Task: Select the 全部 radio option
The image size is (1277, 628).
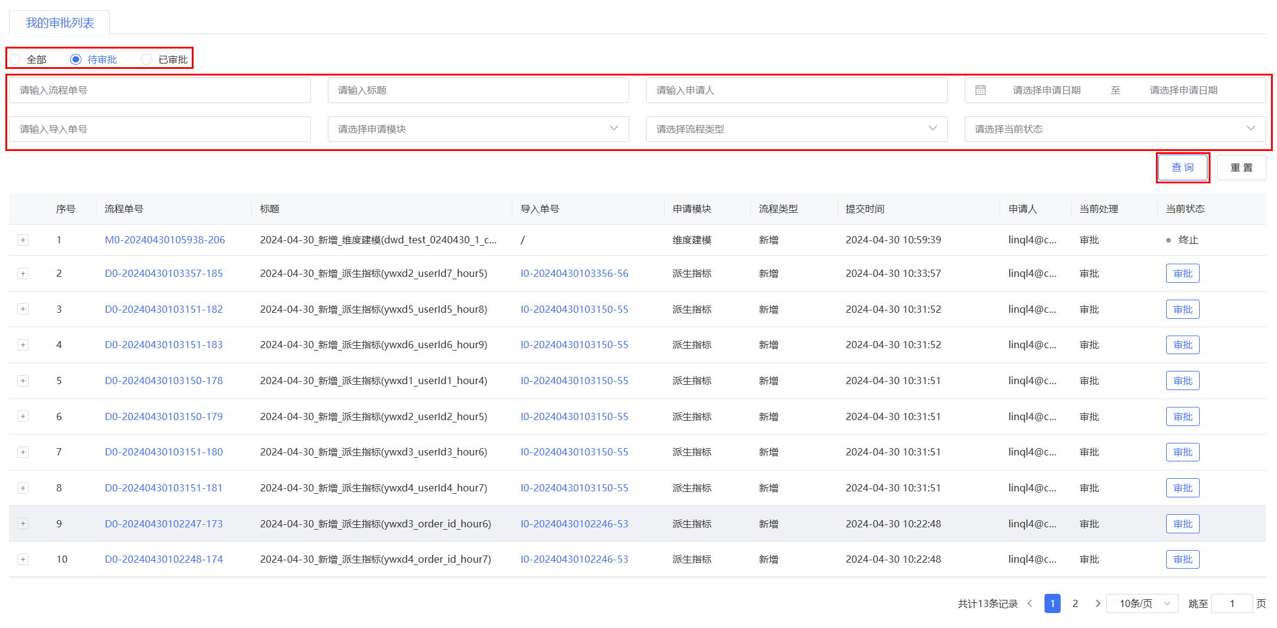Action: pyautogui.click(x=28, y=59)
